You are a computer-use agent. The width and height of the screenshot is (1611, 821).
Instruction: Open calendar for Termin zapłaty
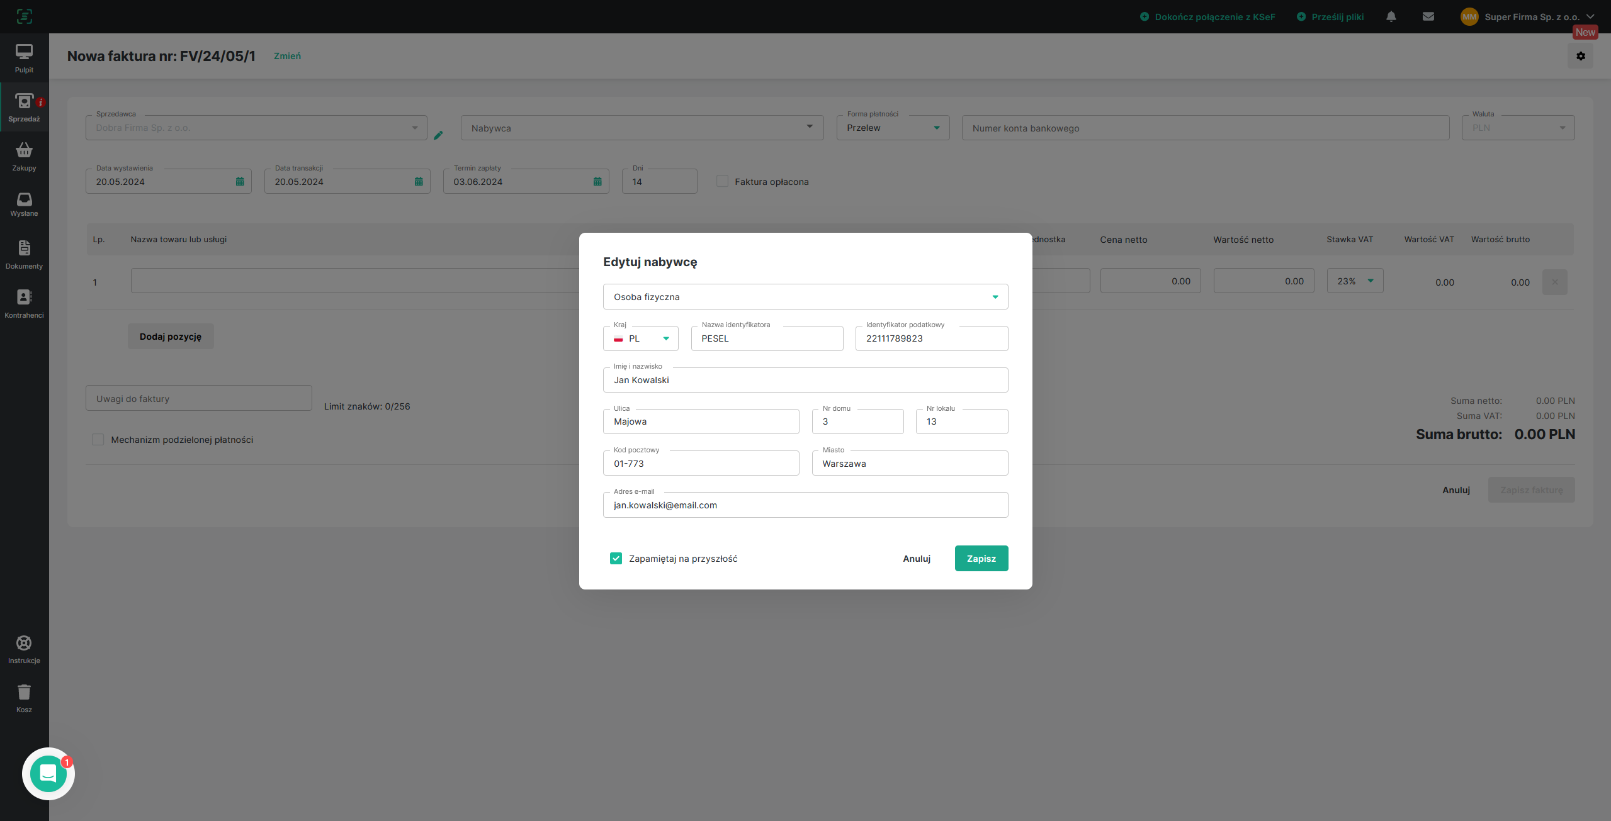tap(597, 182)
